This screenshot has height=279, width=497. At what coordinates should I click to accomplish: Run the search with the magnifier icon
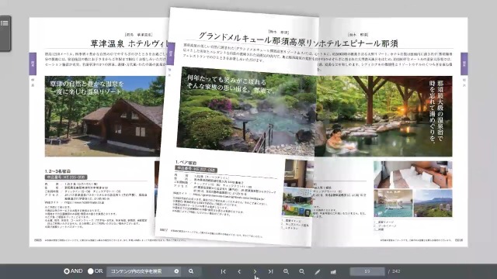point(191,271)
